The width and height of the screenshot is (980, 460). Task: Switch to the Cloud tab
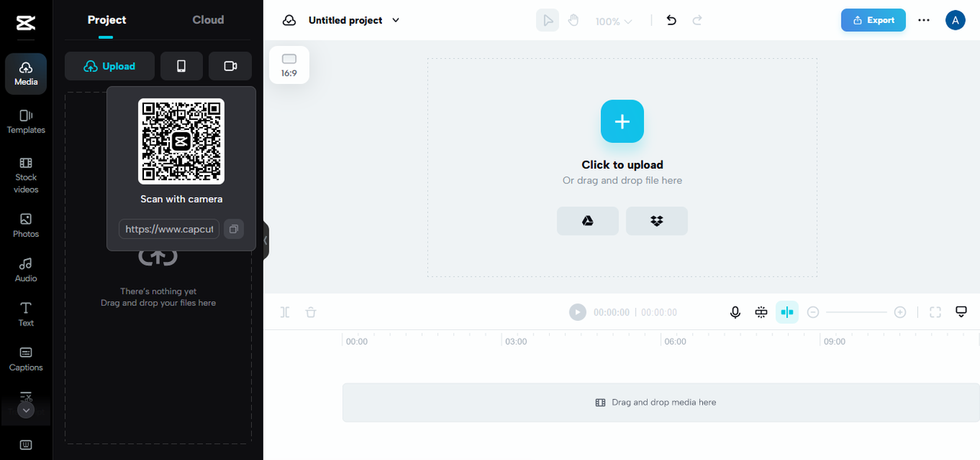[208, 20]
